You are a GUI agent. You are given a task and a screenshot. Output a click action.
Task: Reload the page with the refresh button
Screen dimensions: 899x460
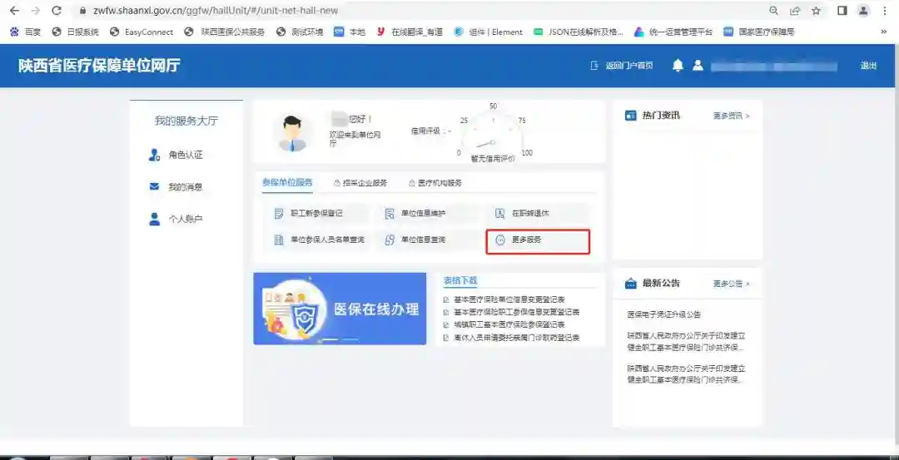(57, 11)
